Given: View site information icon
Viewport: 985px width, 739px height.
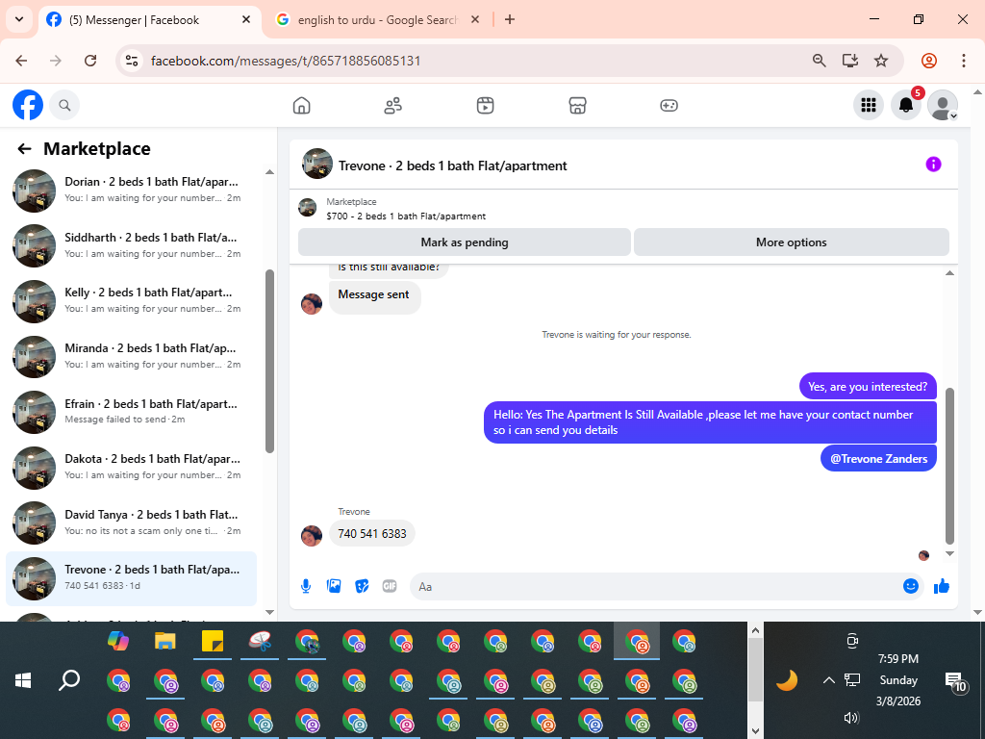Looking at the screenshot, I should coord(131,61).
